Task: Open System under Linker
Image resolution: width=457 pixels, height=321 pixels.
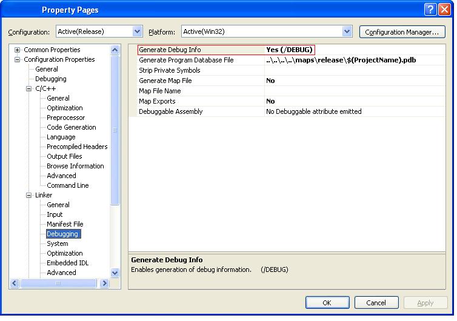Action: pyautogui.click(x=58, y=243)
